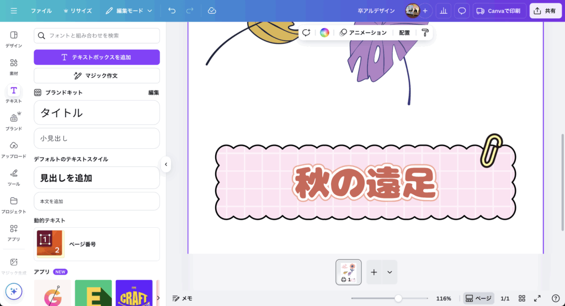Click Add text box (テキストボックスを追加) button
The image size is (565, 306).
[x=97, y=57]
